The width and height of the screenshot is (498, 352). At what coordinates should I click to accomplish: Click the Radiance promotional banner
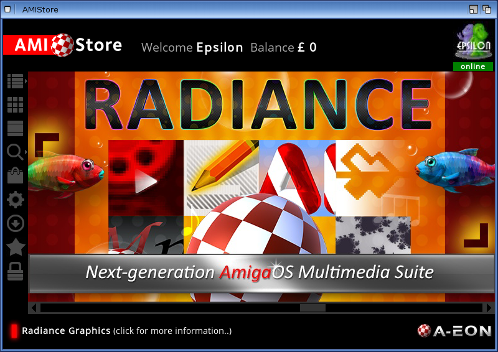coord(261,187)
